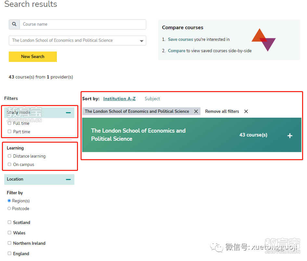Click the Remove all filters label

(x=222, y=111)
